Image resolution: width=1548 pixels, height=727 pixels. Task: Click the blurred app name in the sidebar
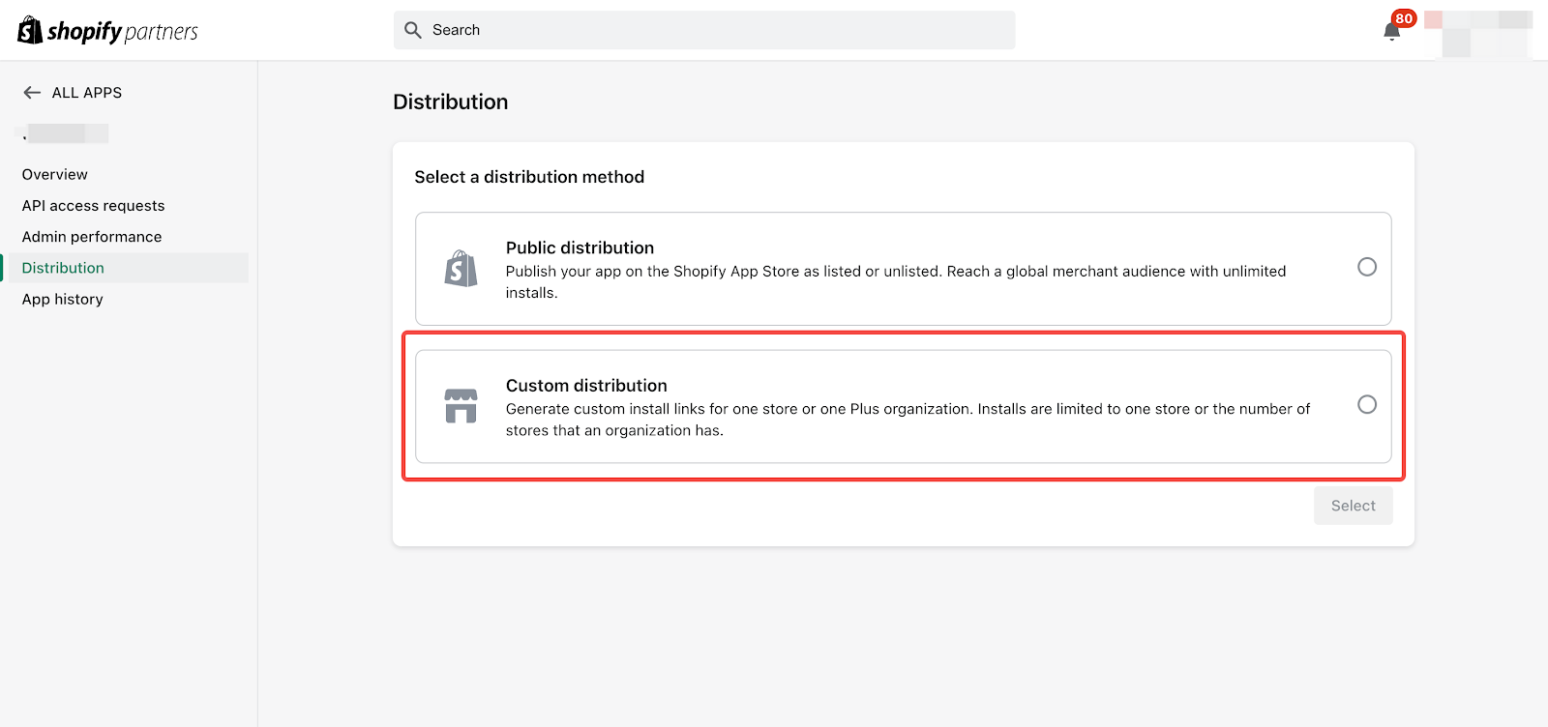point(66,133)
